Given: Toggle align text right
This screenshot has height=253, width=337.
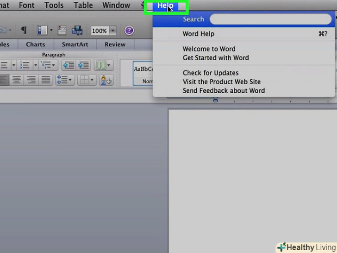Looking at the screenshot, I should pos(31,80).
